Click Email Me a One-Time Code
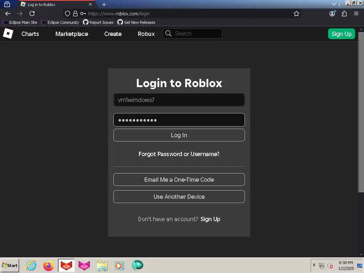364x273 pixels. pyautogui.click(x=179, y=180)
